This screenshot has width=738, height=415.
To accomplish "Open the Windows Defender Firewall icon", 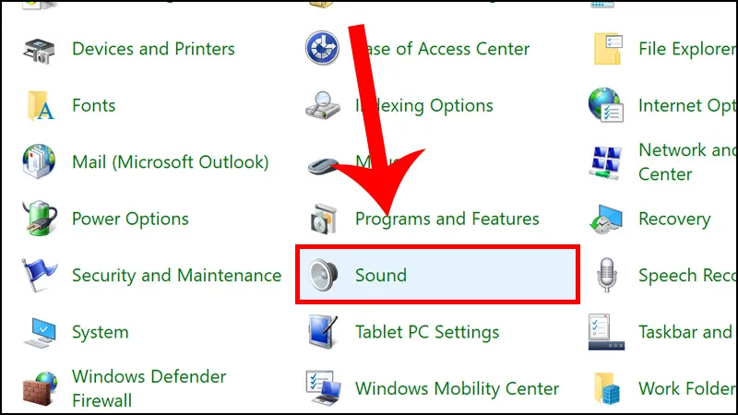I will pos(40,388).
